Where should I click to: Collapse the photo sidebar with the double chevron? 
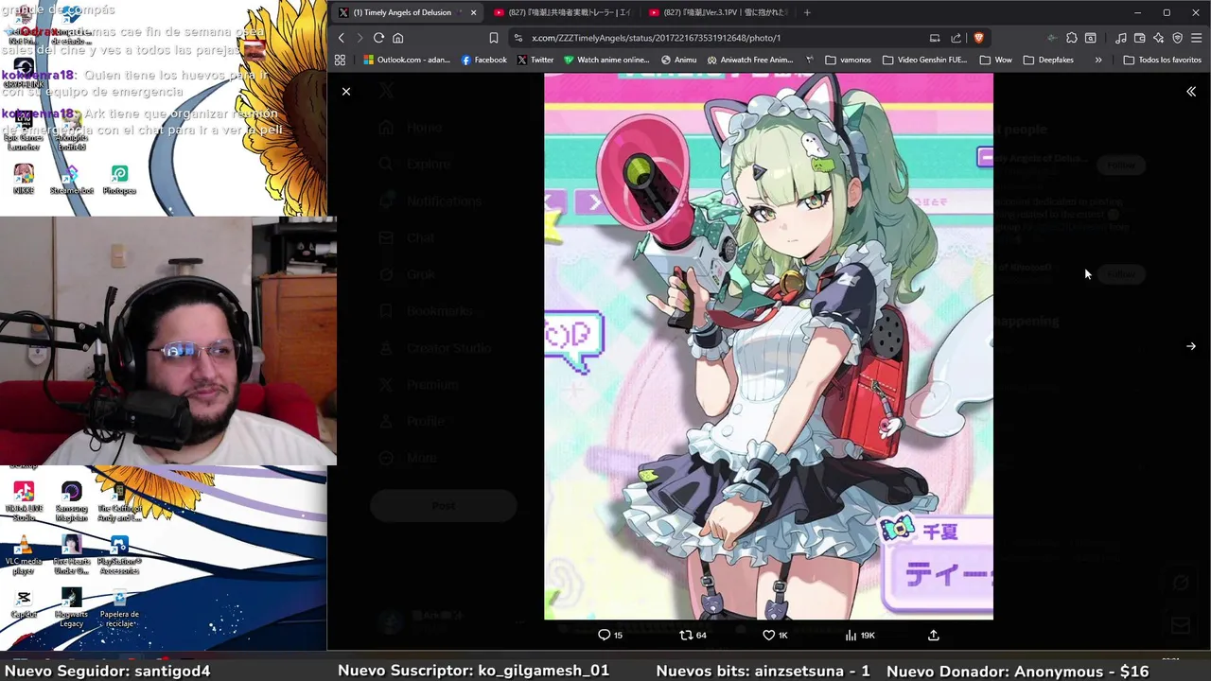tap(1191, 92)
